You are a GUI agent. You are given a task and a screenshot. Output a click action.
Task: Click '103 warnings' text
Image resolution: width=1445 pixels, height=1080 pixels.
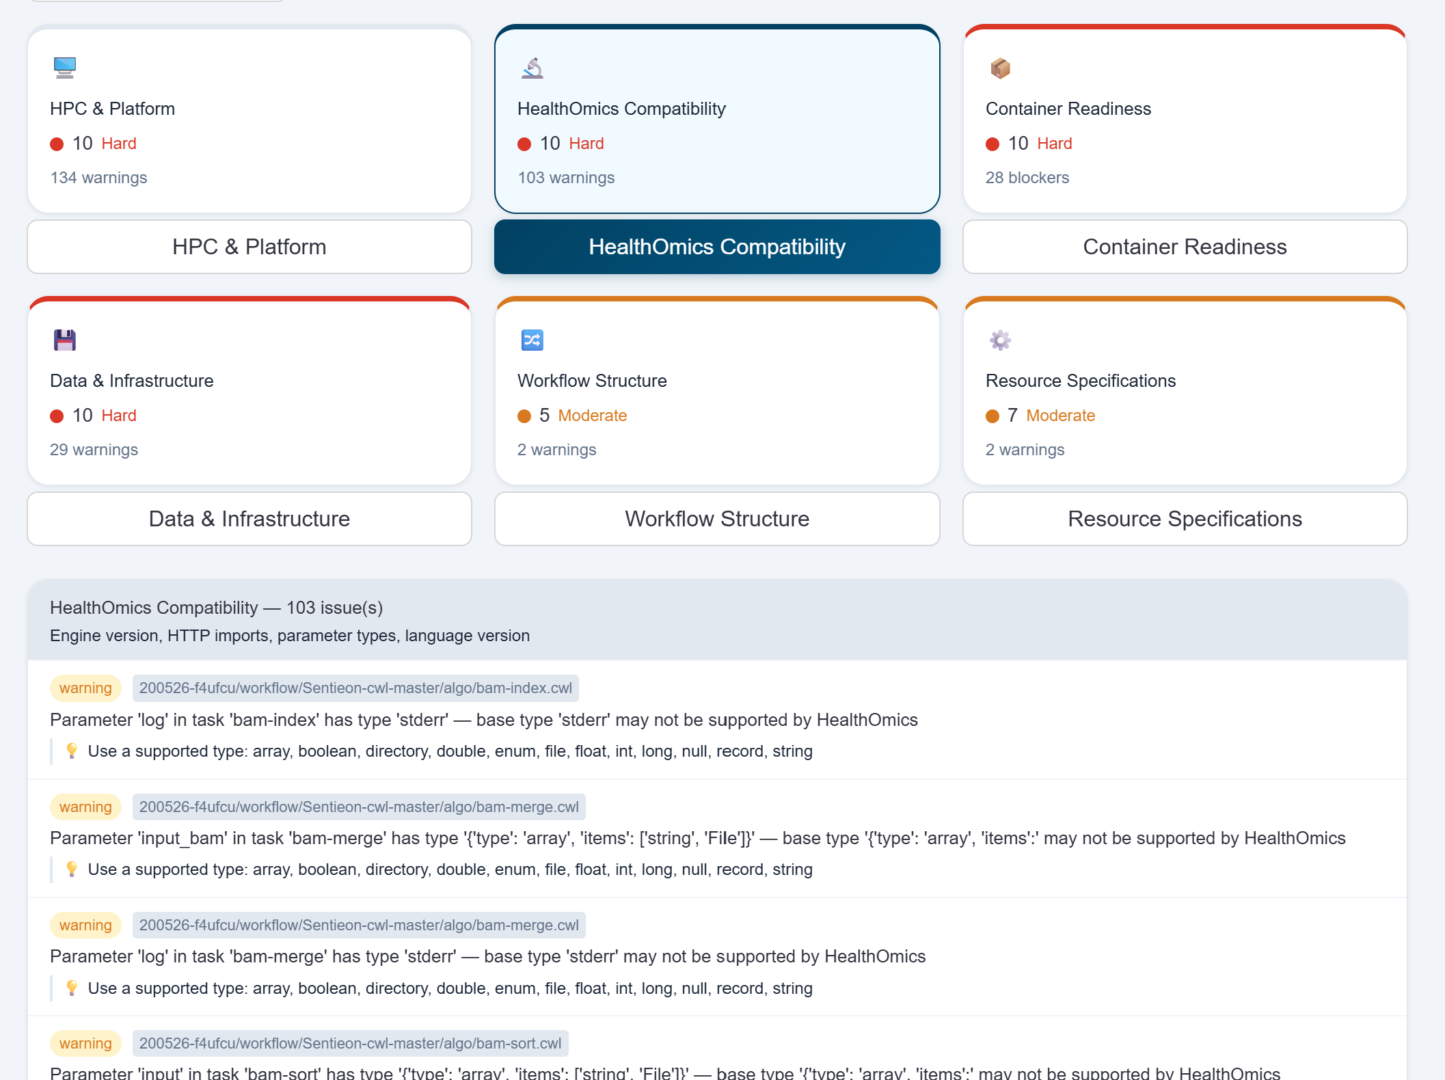pyautogui.click(x=566, y=178)
